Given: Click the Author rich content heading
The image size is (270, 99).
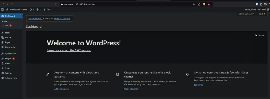Looking at the screenshot, I should (77, 74).
